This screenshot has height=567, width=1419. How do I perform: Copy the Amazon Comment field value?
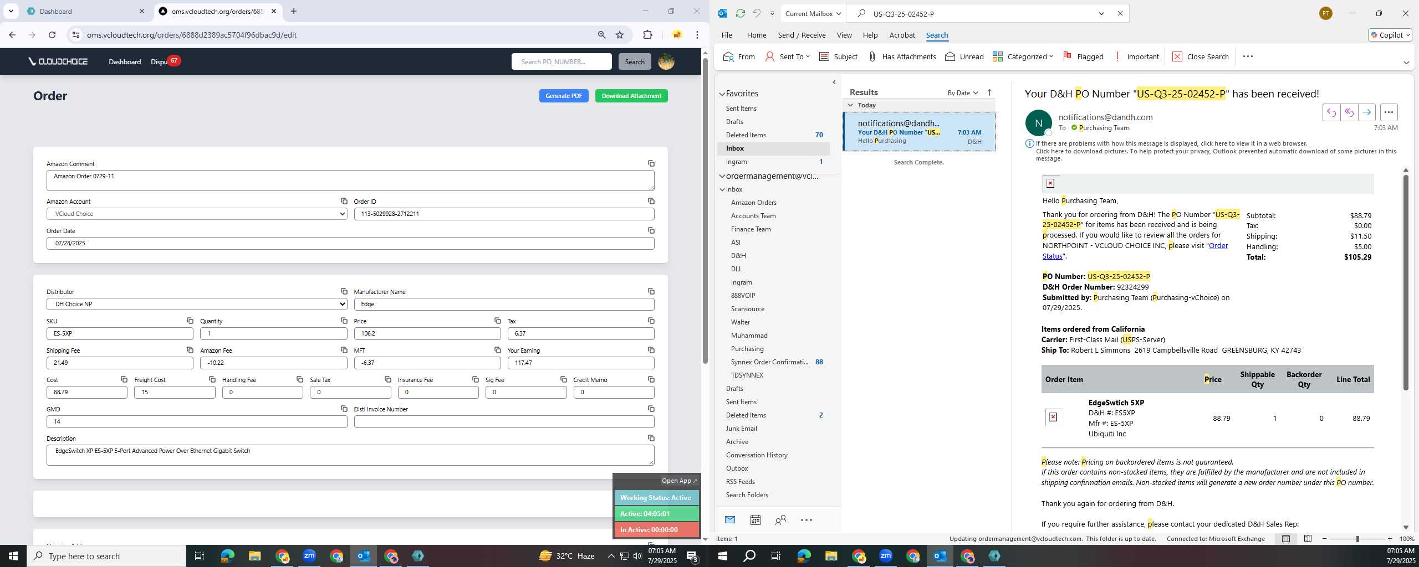click(651, 163)
